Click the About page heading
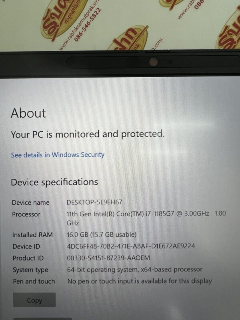Viewport: 240px width, 320px height. (x=28, y=113)
